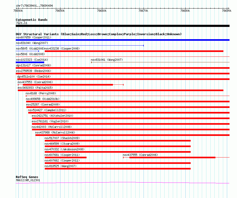Open variant esv2759539 (Redon2006)

coord(34,71)
